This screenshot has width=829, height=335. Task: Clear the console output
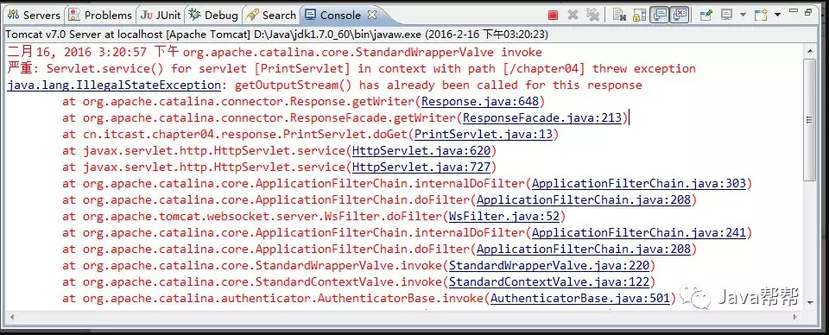pyautogui.click(x=620, y=15)
